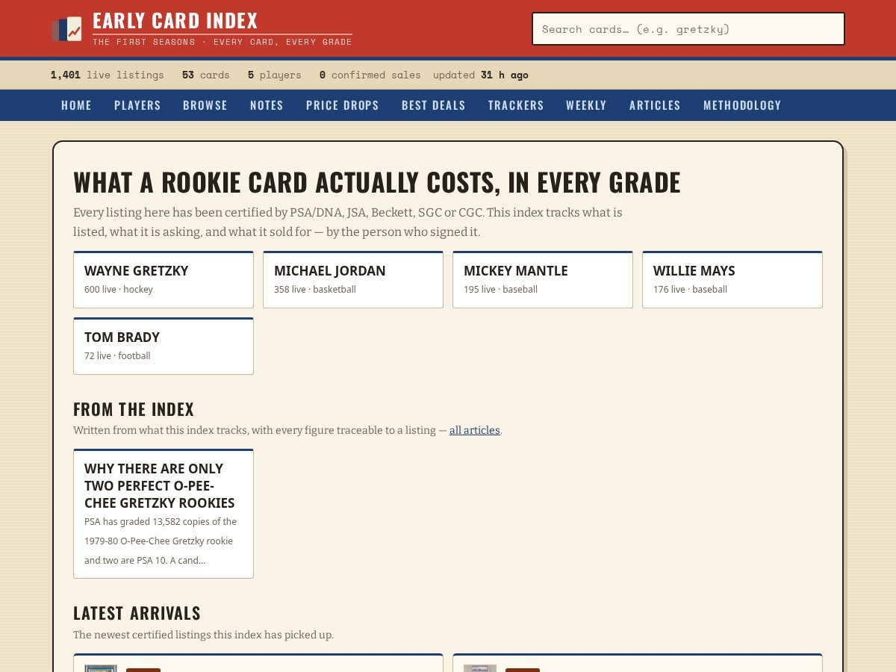Viewport: 896px width, 672px height.
Task: Open the O-Pee-Chee Gretzky rookies article card
Action: pos(164,514)
